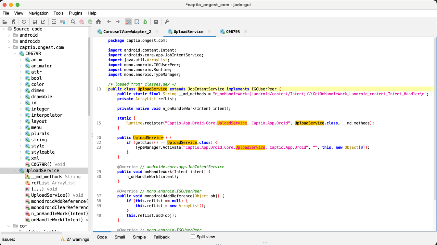Enable the Split view checkbox
The height and width of the screenshot is (245, 437).
193,237
